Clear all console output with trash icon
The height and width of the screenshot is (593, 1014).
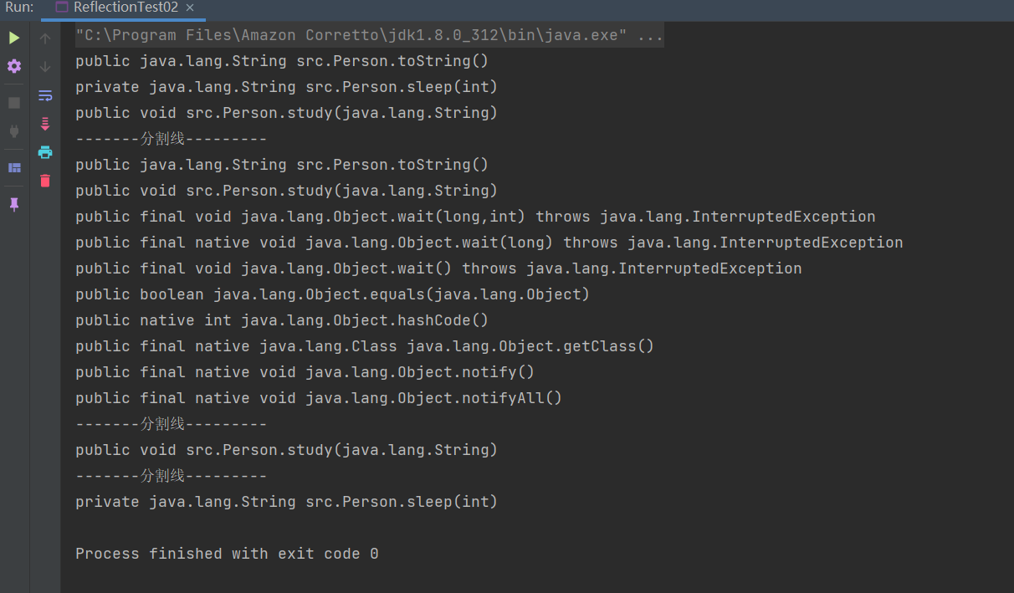click(x=45, y=181)
